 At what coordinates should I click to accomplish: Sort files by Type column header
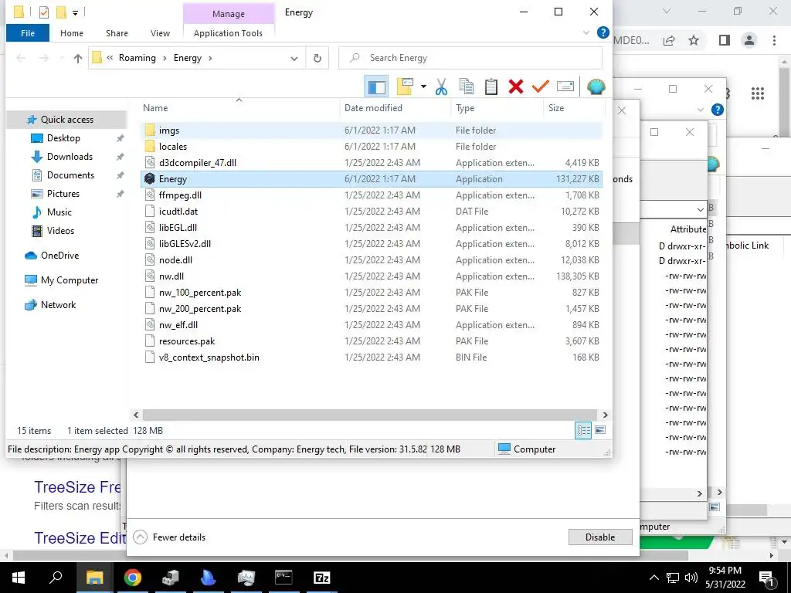coord(464,108)
